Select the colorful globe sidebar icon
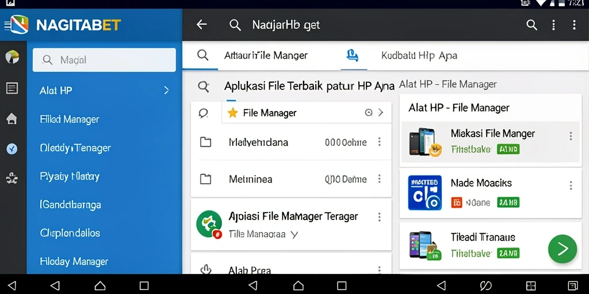Image resolution: width=589 pixels, height=294 pixels. pyautogui.click(x=12, y=57)
